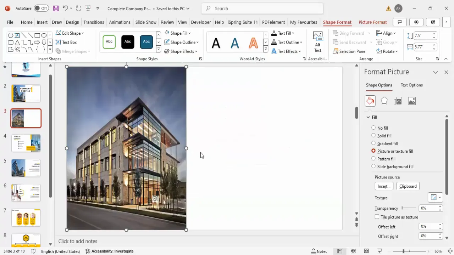Select the Effects pentagon icon
Viewport: 454px width, 255px height.
[x=384, y=101]
